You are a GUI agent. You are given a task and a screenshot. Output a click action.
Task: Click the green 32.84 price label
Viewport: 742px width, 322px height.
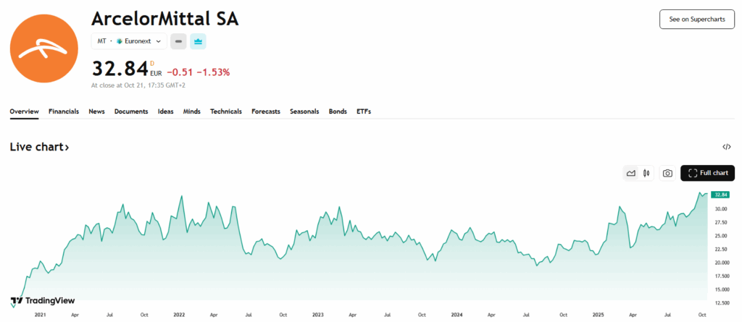pyautogui.click(x=720, y=195)
